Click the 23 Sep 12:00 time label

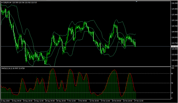[39, 101]
